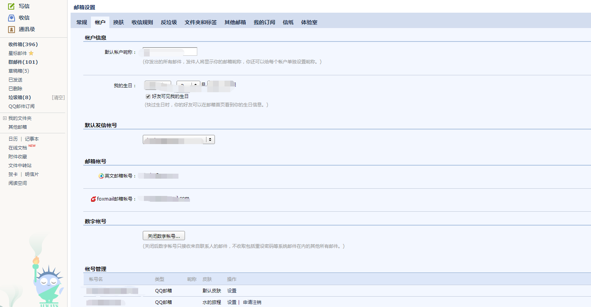Click the 收信 mail-check icon

pos(11,17)
